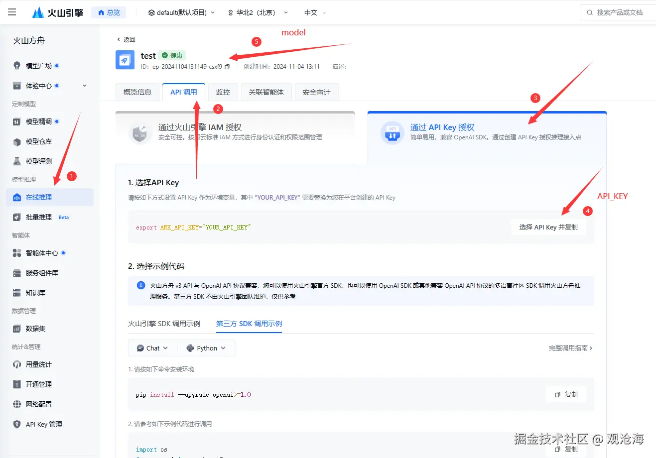The height and width of the screenshot is (458, 656).
Task: Switch to the 关联智能体 tab
Action: click(x=266, y=92)
